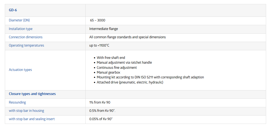
Task: Select the Continuous fine adjustment bullet
Action: click(x=117, y=67)
